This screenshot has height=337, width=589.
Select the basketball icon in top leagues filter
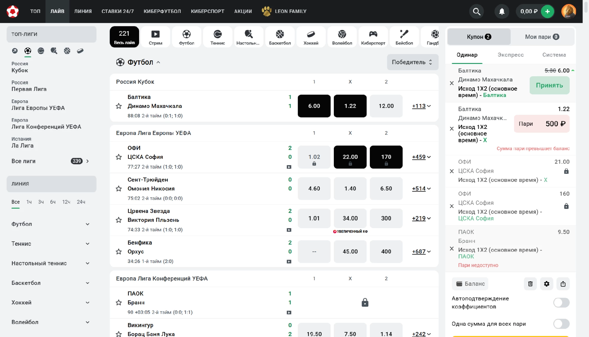point(67,51)
